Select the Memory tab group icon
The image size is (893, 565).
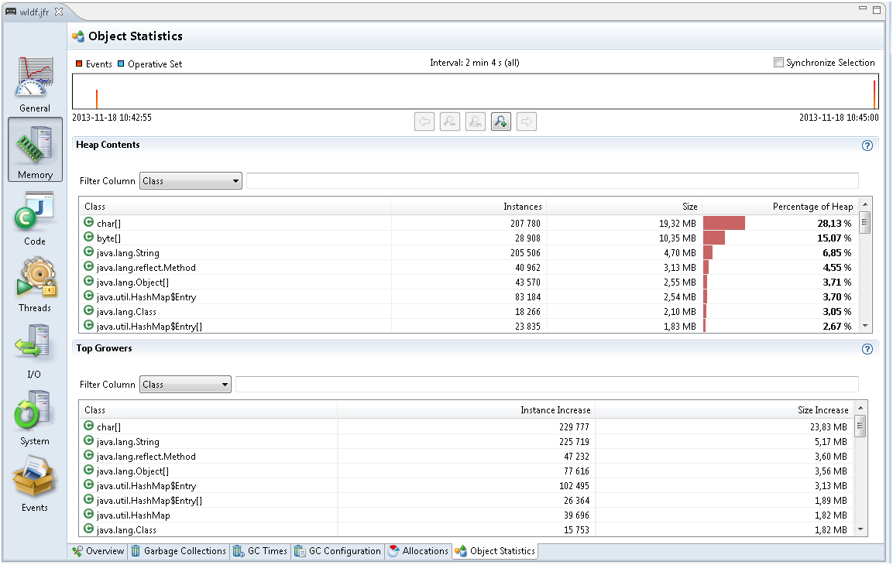(x=35, y=150)
